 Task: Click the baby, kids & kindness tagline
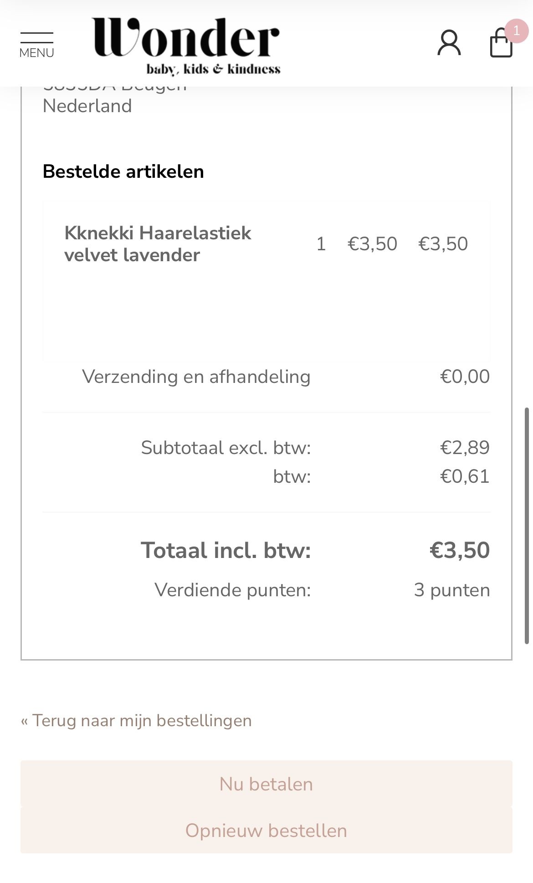point(213,69)
